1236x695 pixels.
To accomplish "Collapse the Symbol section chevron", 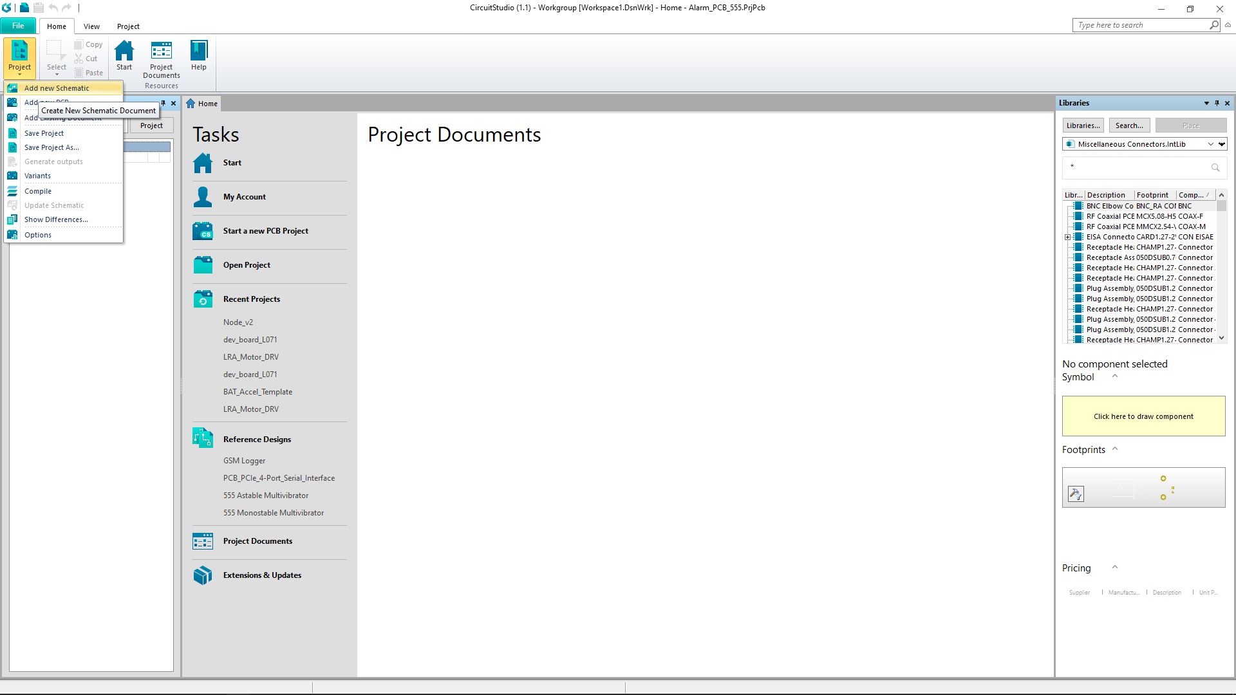I will tap(1115, 376).
